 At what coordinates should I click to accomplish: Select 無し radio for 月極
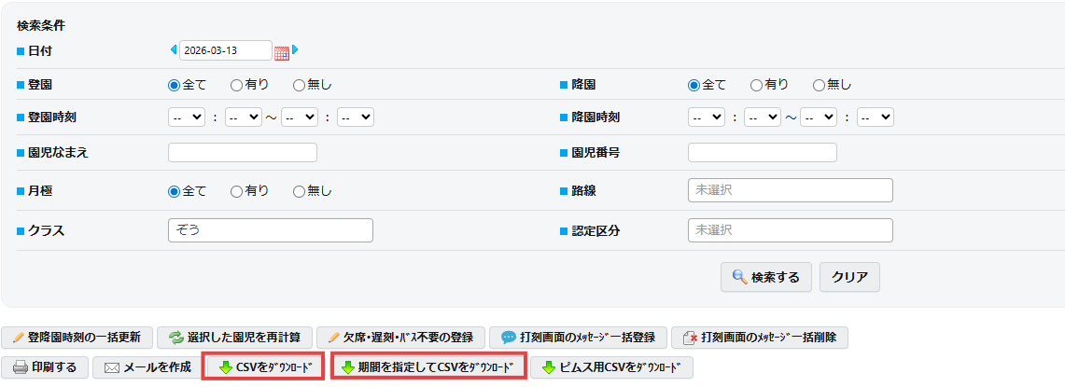(299, 191)
